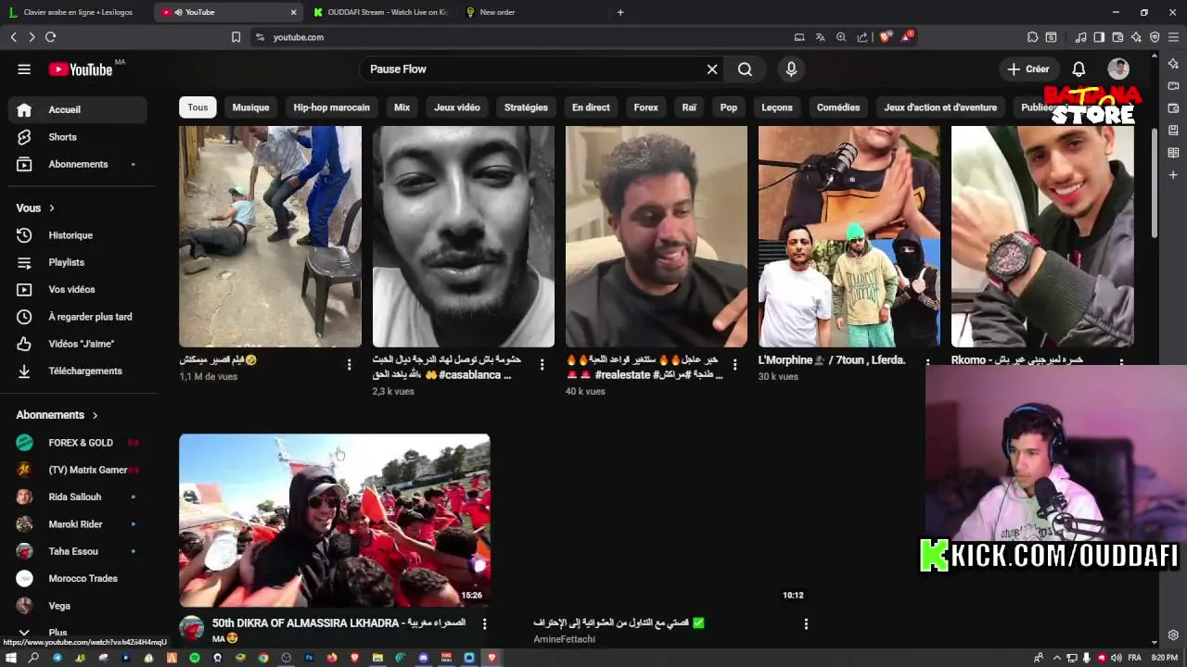Select the Mix filter chip
The width and height of the screenshot is (1187, 667).
click(402, 107)
